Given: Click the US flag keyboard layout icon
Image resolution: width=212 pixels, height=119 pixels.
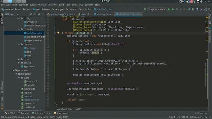Looking at the screenshot, I should pyautogui.click(x=191, y=1).
